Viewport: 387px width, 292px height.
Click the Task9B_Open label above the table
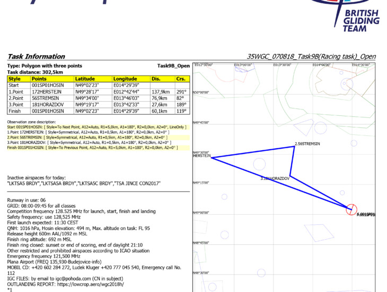click(173, 66)
